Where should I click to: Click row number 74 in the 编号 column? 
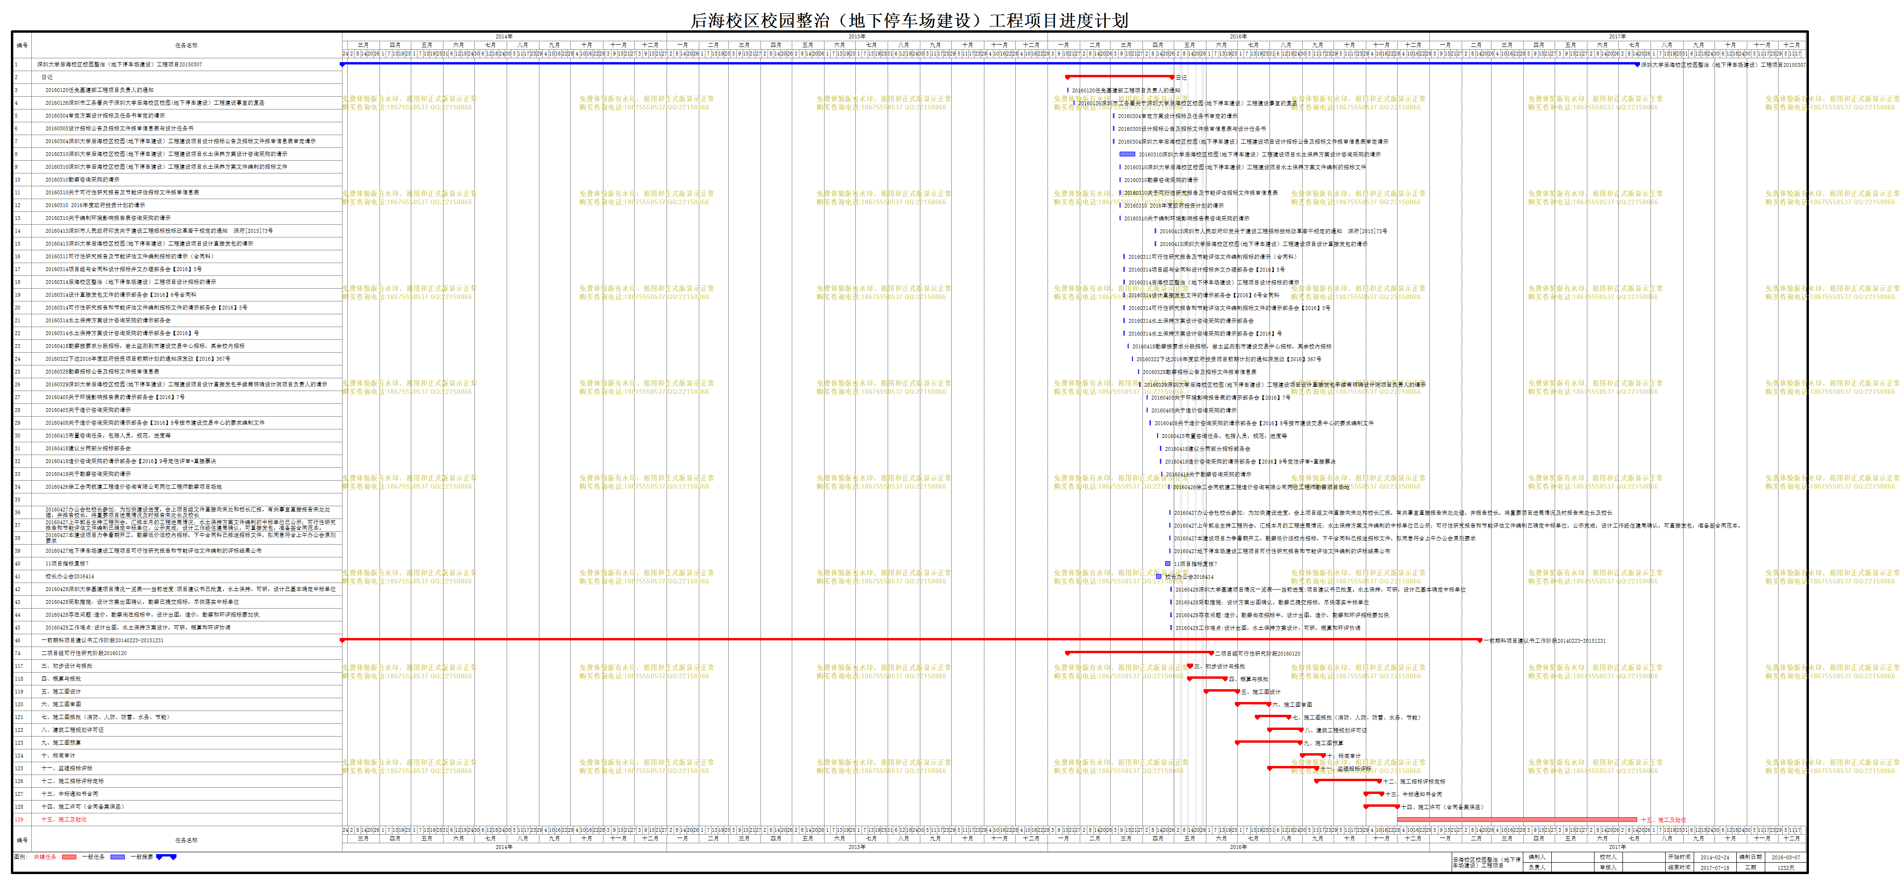pos(19,653)
